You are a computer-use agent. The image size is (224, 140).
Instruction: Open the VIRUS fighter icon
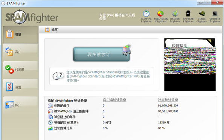click(201, 17)
